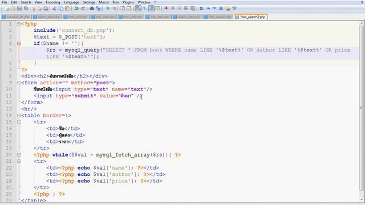This screenshot has width=365, height=205.
Task: Collapse the form tag fold at line 9
Action: click(19, 83)
